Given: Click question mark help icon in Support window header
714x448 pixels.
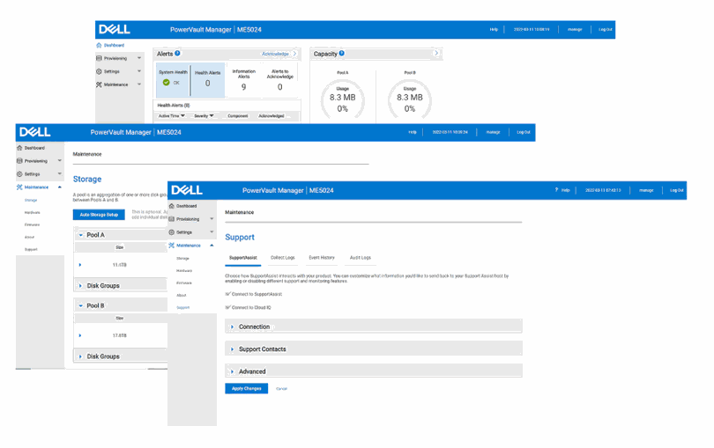Looking at the screenshot, I should (x=556, y=190).
